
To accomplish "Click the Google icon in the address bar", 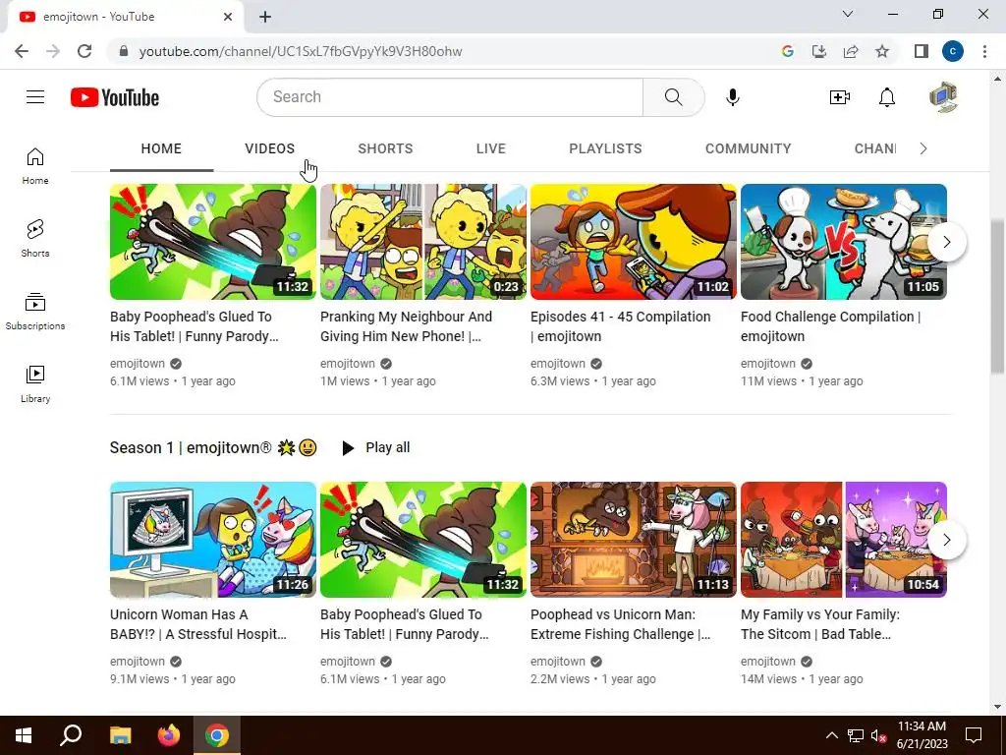I will coord(788,51).
